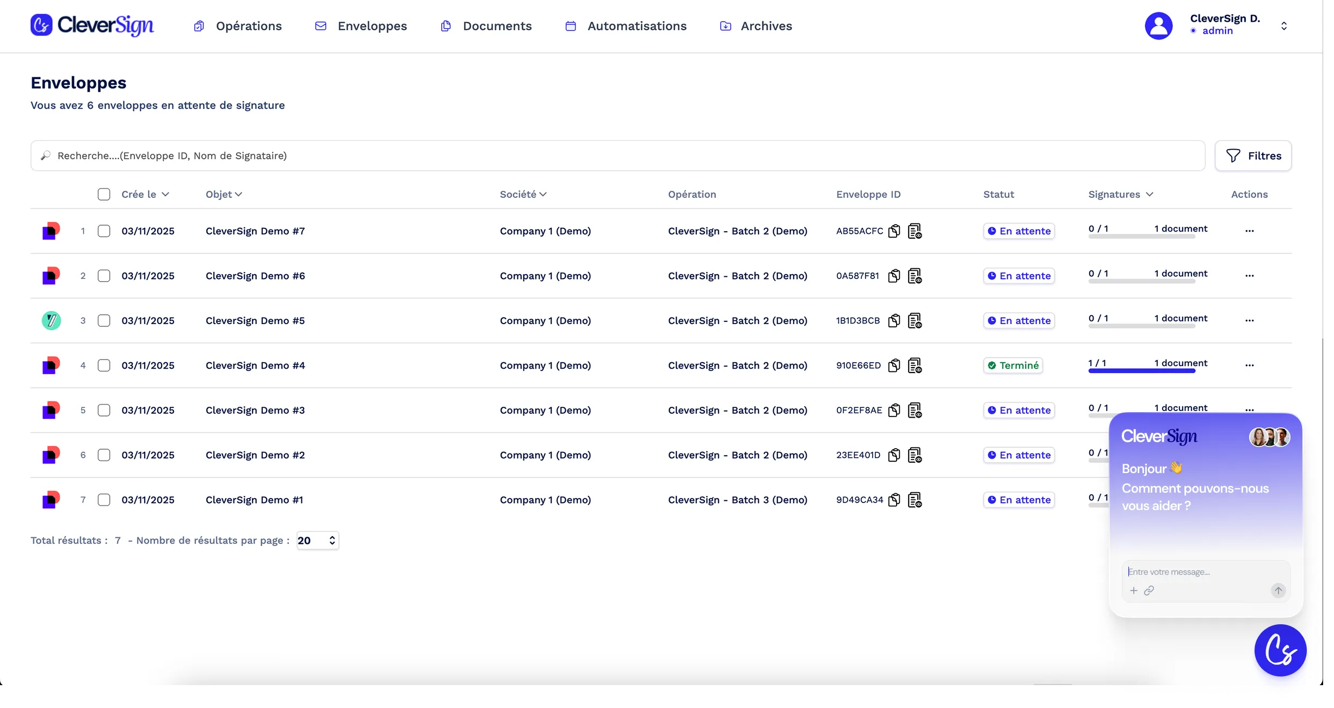Click the green provider icon on row 3
Screen dimensions: 1334x708
click(x=51, y=320)
